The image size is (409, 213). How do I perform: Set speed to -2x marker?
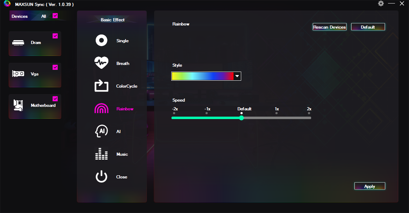tap(174, 113)
